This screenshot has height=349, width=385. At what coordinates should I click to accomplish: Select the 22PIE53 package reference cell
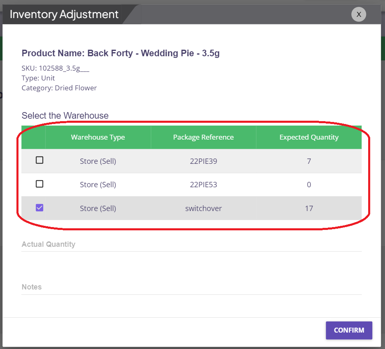coord(203,185)
